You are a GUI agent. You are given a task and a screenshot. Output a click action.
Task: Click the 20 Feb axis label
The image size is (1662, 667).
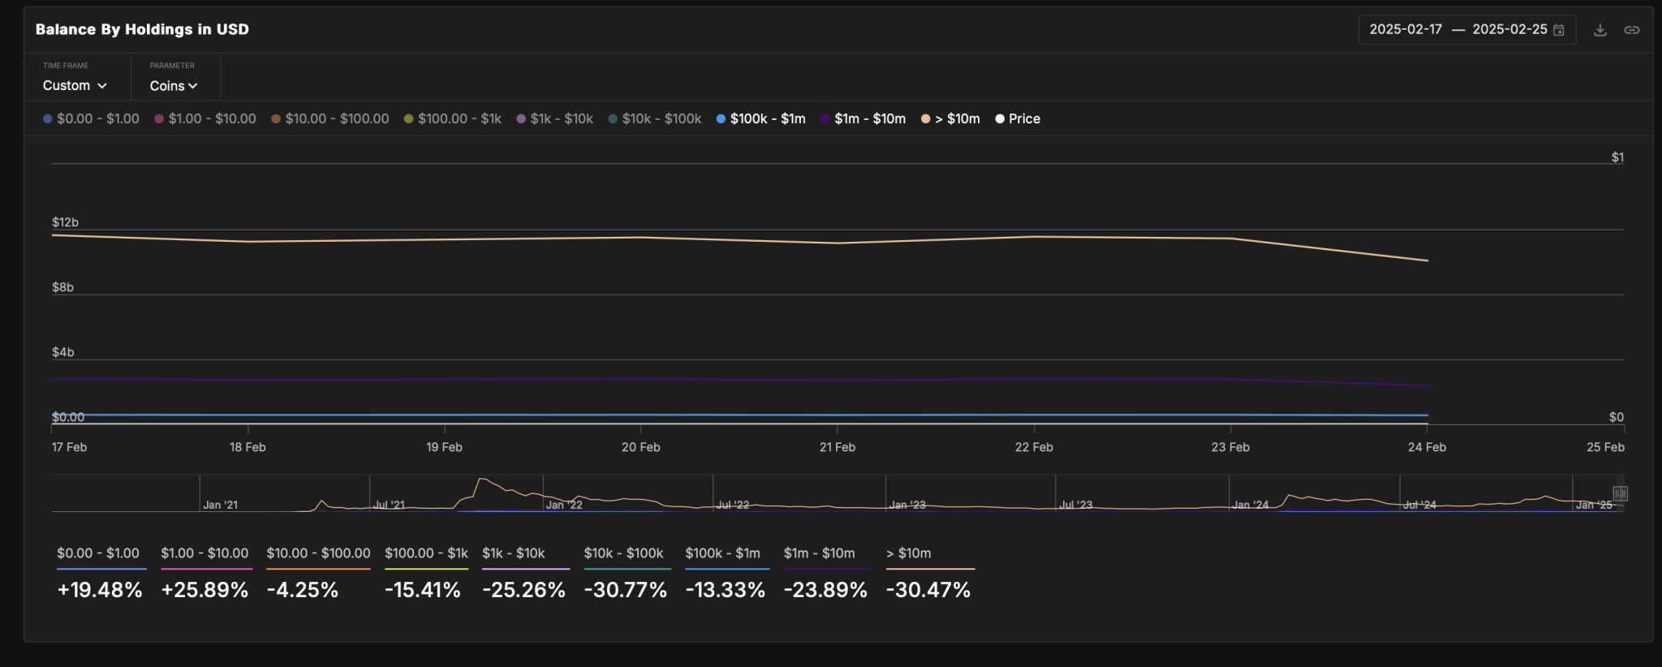(x=641, y=447)
